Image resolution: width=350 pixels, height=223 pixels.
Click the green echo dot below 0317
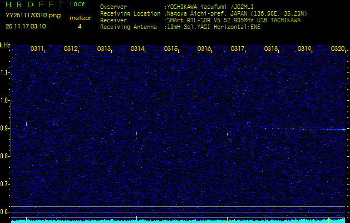point(228,134)
